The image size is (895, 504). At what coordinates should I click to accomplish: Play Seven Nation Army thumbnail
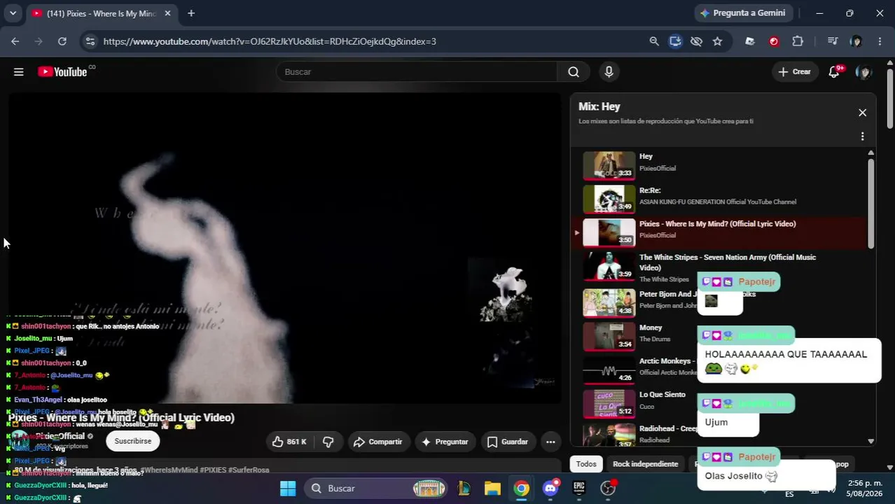pos(609,267)
